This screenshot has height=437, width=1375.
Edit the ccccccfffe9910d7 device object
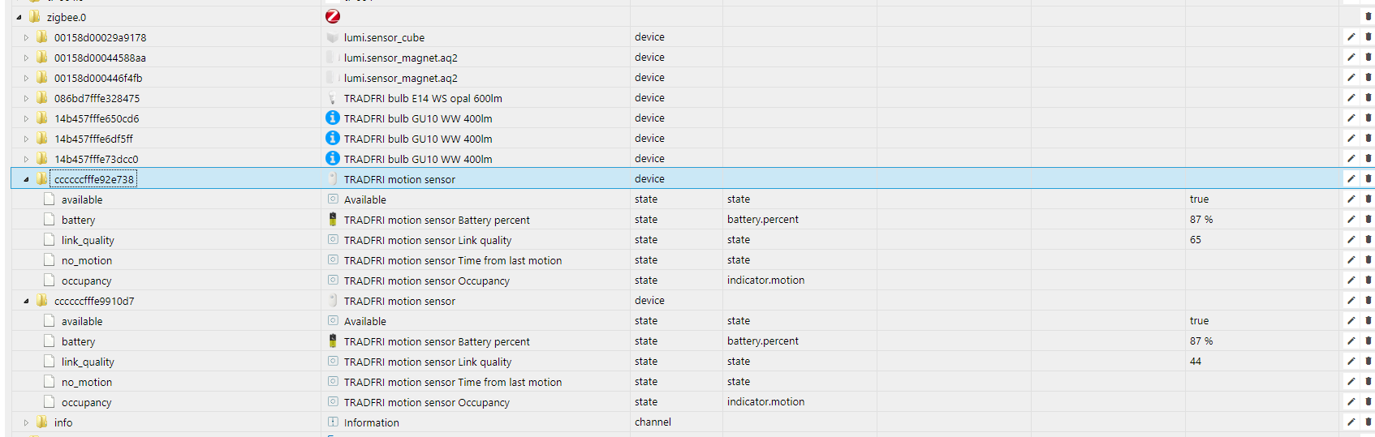click(x=1351, y=300)
